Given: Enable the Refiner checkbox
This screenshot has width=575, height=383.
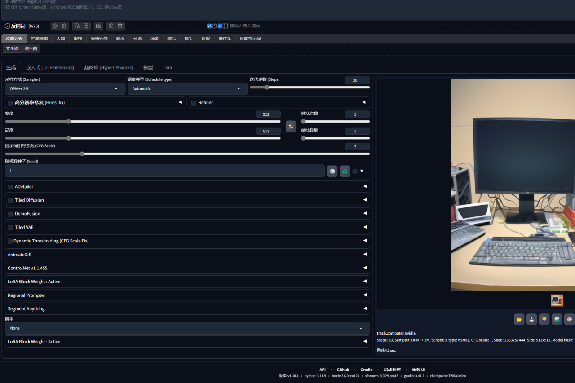Looking at the screenshot, I should tap(194, 103).
